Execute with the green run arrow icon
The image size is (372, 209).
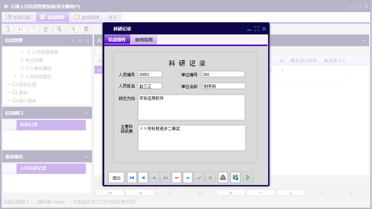pyautogui.click(x=248, y=177)
